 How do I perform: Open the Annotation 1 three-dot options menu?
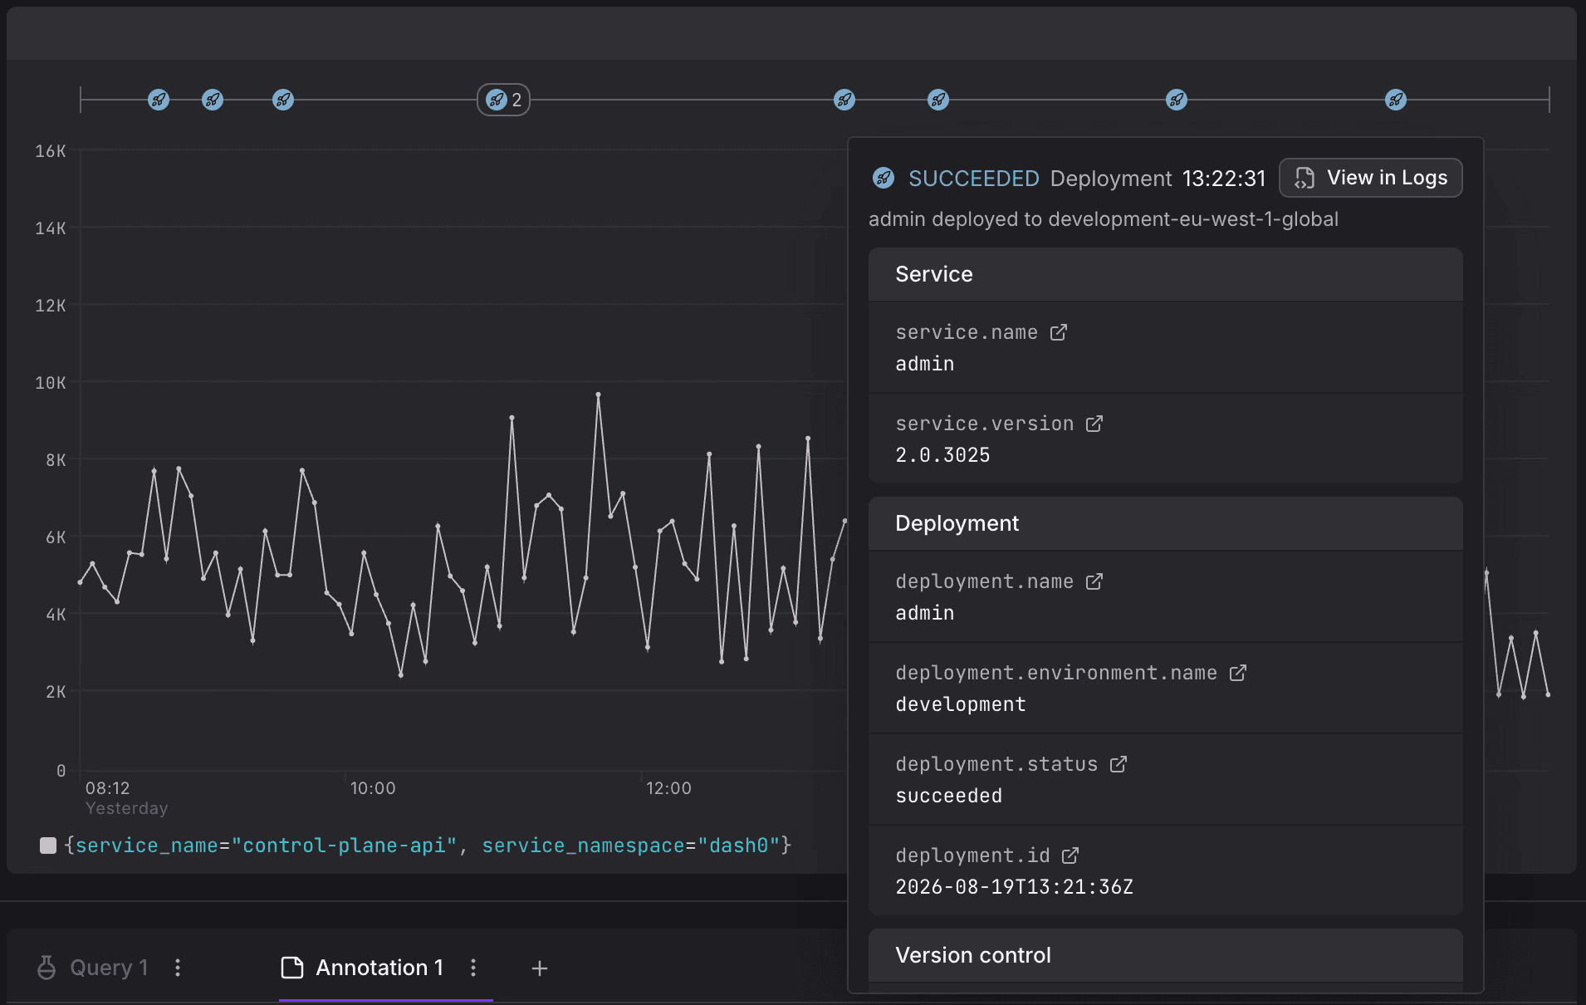[x=473, y=968]
